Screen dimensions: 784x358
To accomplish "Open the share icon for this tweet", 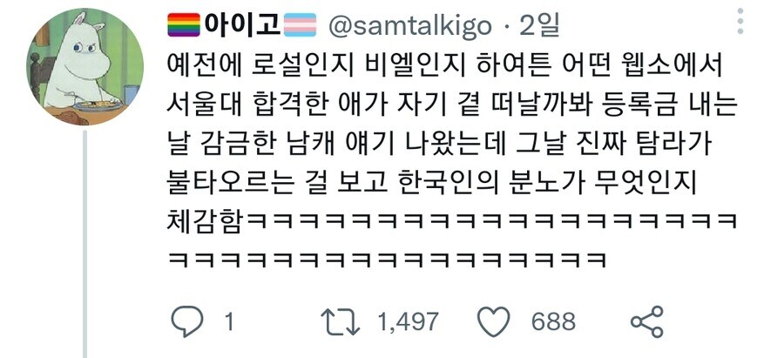I will [647, 321].
